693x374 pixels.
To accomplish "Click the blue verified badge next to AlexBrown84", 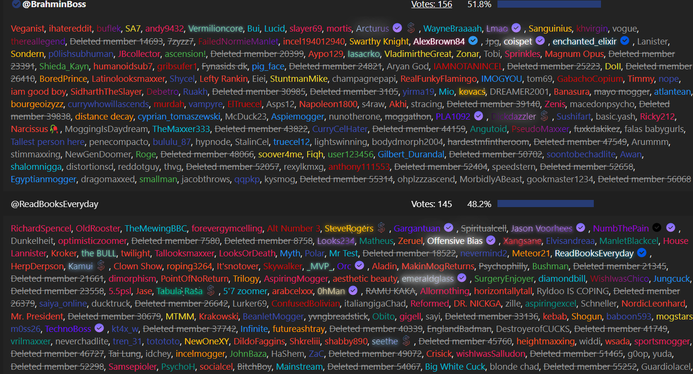I will tap(473, 41).
